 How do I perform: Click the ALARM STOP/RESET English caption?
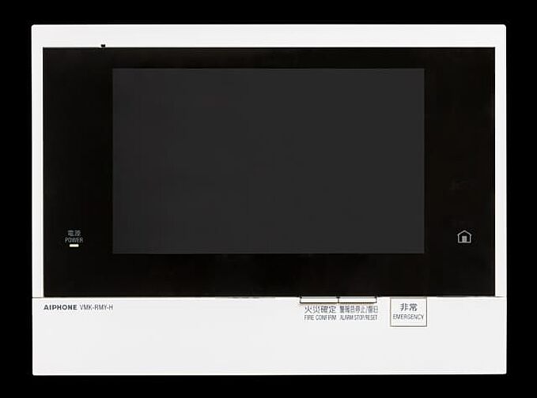[x=358, y=317]
